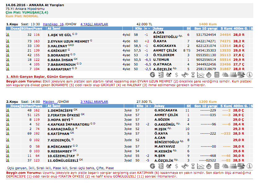
Task: Open the calculator icon under race 1
Action: pyautogui.click(x=217, y=74)
